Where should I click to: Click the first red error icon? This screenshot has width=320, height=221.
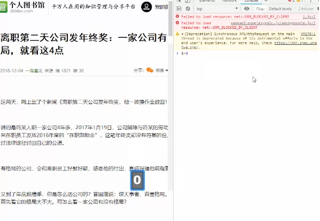[177, 17]
